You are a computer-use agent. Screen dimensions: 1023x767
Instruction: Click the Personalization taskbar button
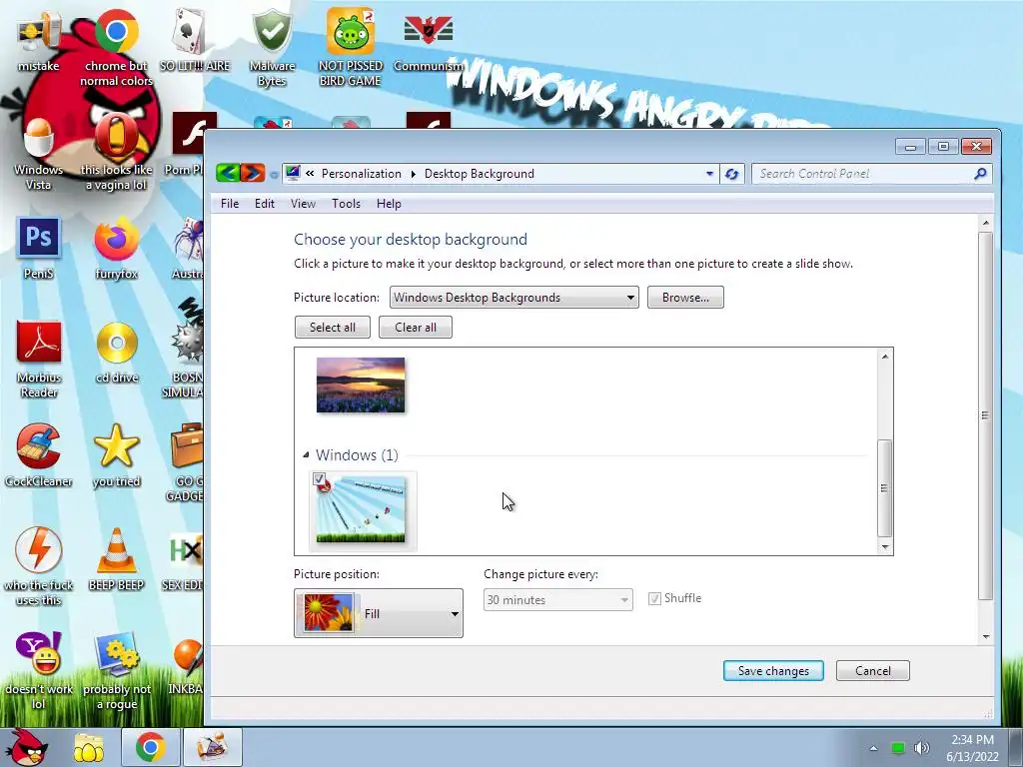click(212, 747)
